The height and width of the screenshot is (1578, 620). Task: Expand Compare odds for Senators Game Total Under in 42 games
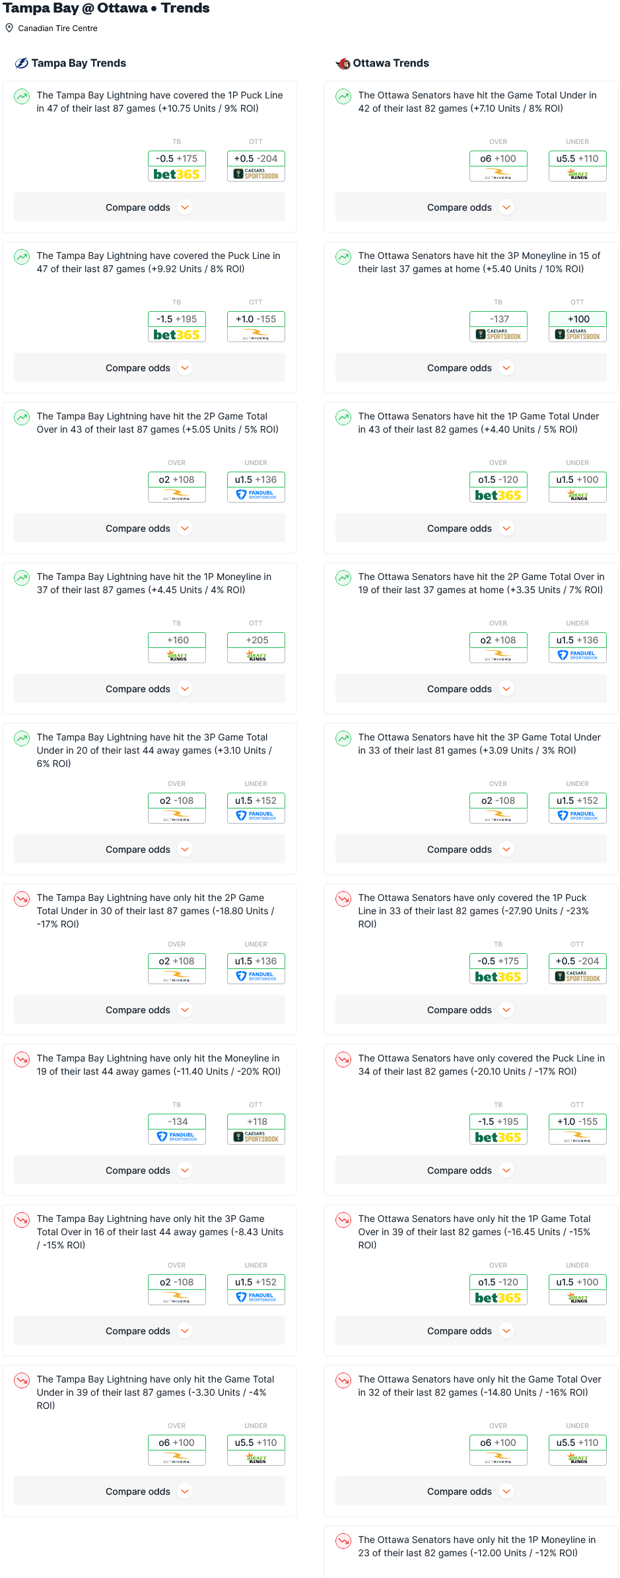[x=471, y=207]
